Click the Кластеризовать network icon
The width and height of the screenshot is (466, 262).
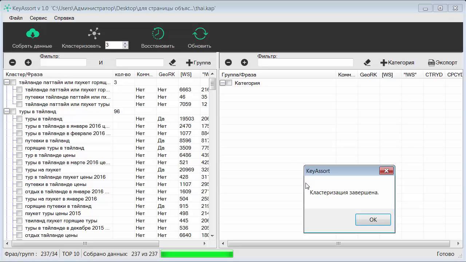(94, 34)
